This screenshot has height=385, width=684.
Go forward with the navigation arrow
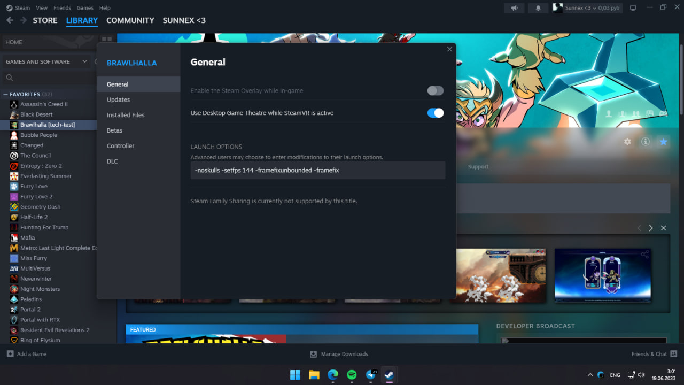24,20
